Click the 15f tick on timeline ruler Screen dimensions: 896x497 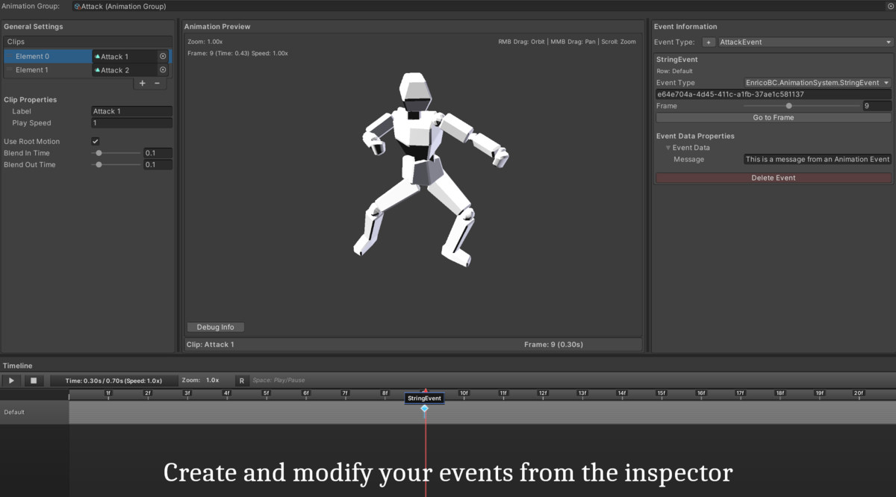[661, 394]
